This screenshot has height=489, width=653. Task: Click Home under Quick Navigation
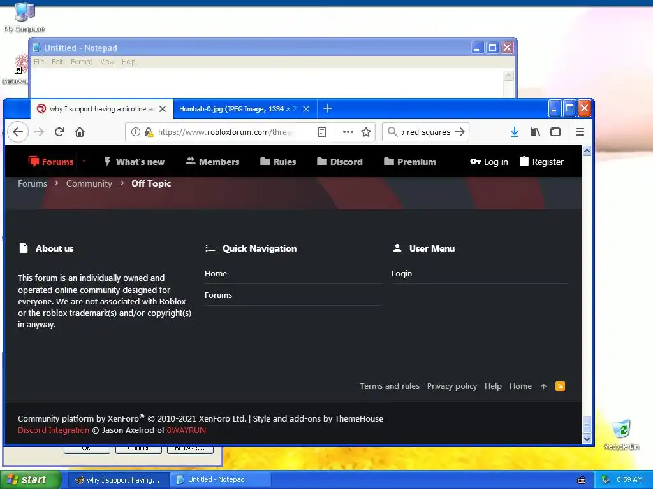coord(216,274)
